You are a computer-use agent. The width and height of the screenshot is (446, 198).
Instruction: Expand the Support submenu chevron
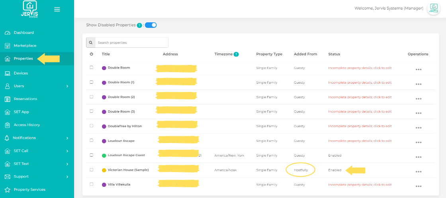click(67, 176)
